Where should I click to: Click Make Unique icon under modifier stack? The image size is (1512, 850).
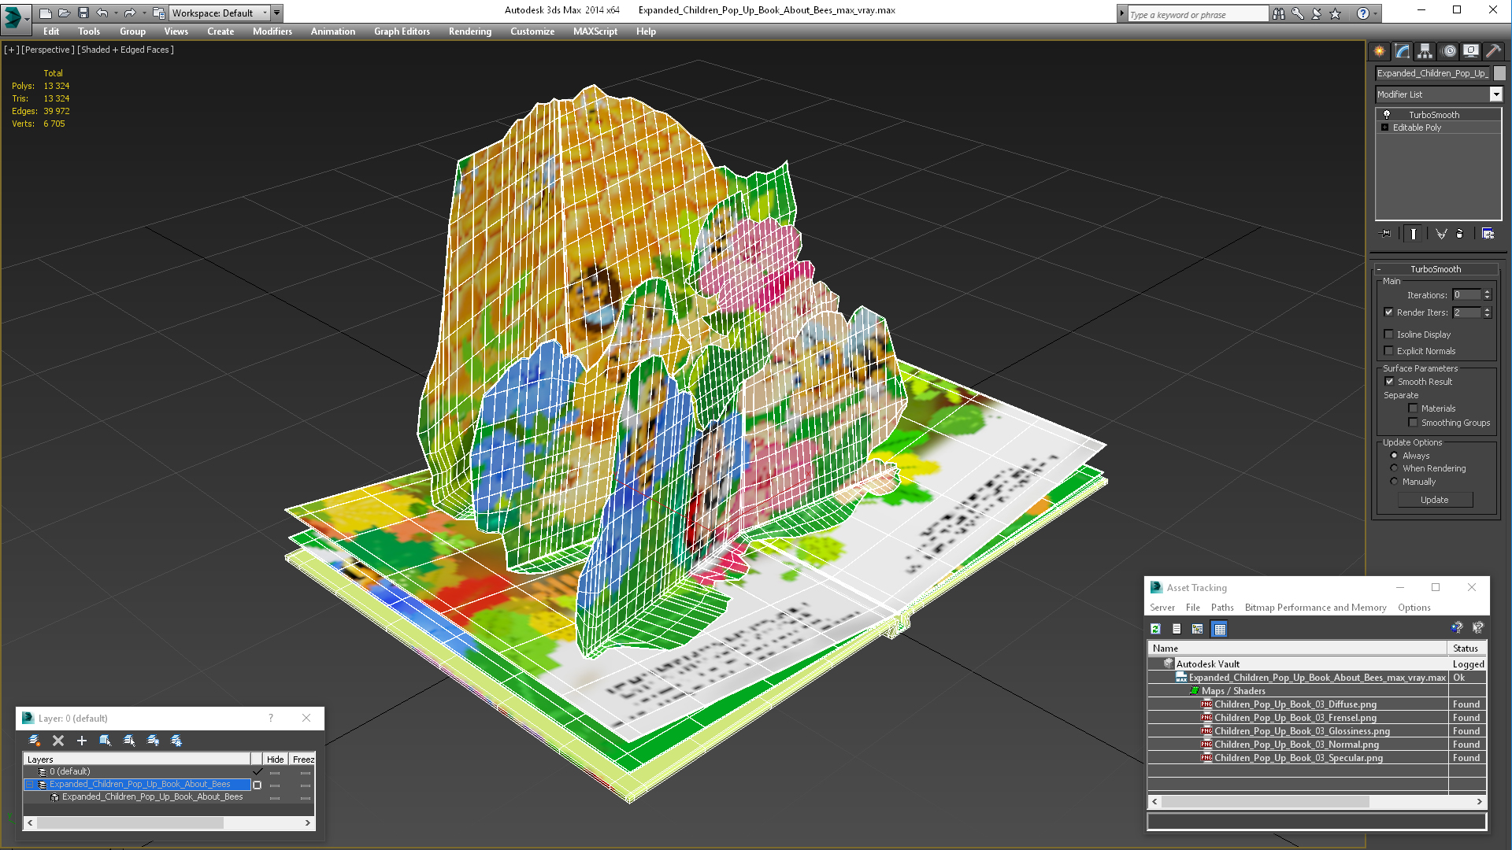(1441, 234)
